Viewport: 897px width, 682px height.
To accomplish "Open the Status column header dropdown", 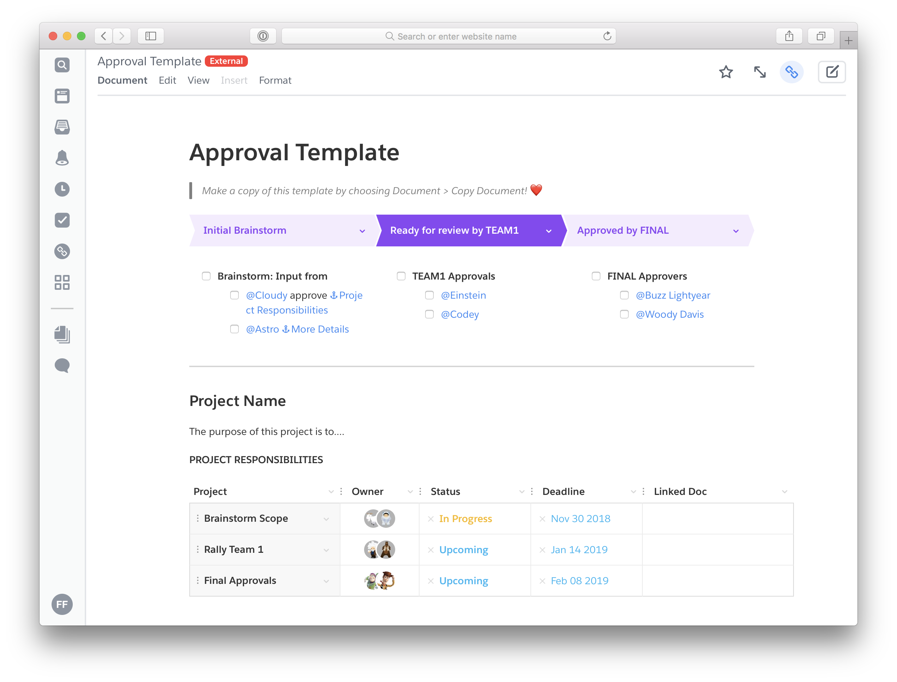I will (521, 492).
